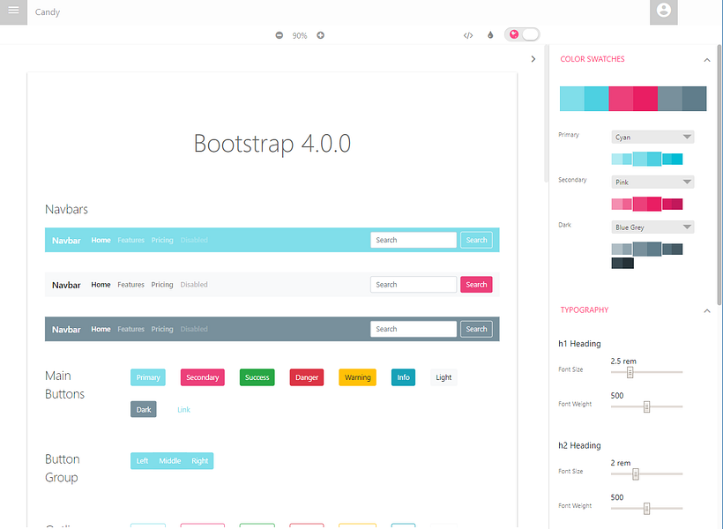Viewport: 723px width, 529px height.
Task: Focus the search field in the blue grey navbar
Action: click(x=414, y=329)
